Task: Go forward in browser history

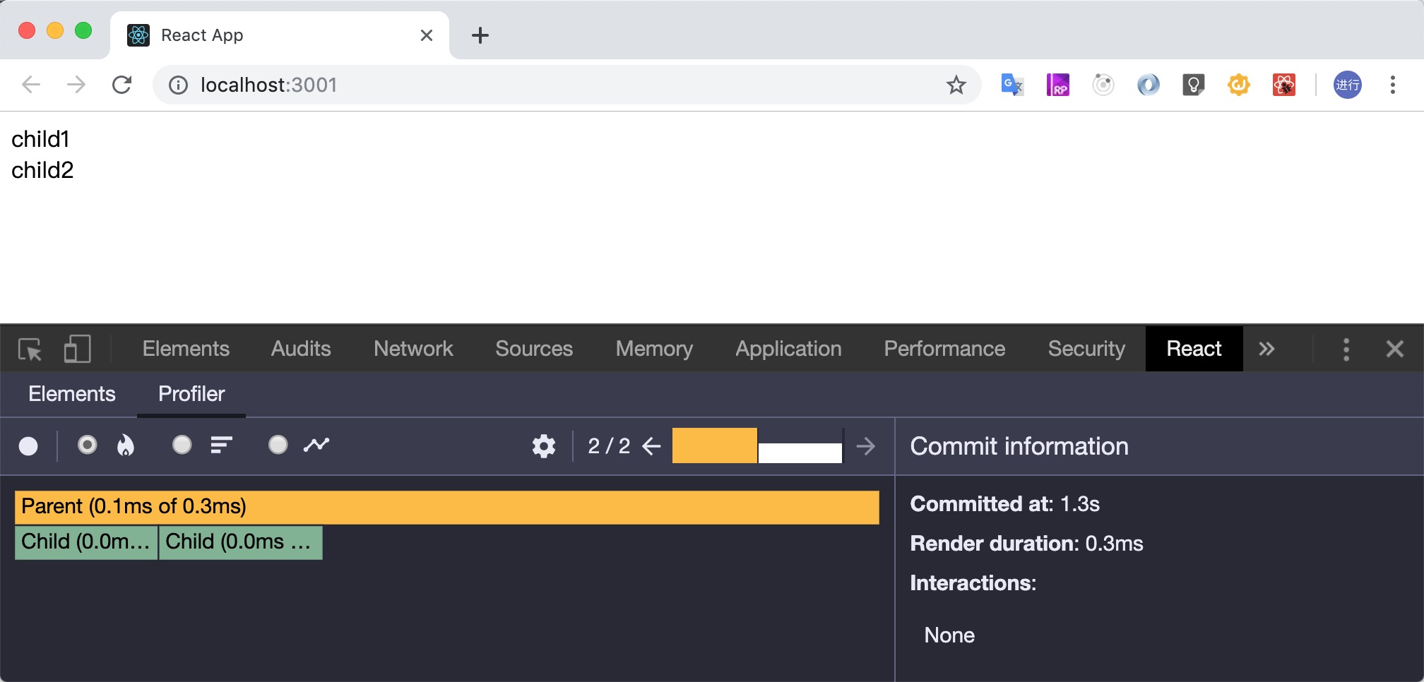Action: pos(76,85)
